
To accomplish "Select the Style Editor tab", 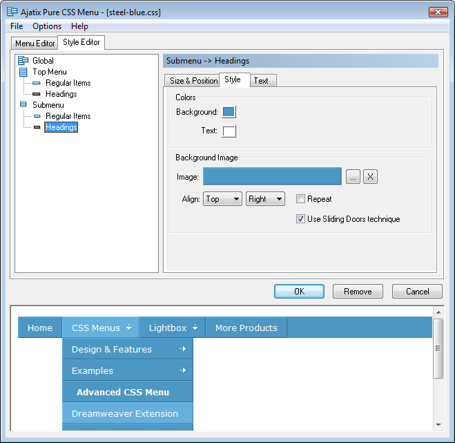I will tap(81, 42).
